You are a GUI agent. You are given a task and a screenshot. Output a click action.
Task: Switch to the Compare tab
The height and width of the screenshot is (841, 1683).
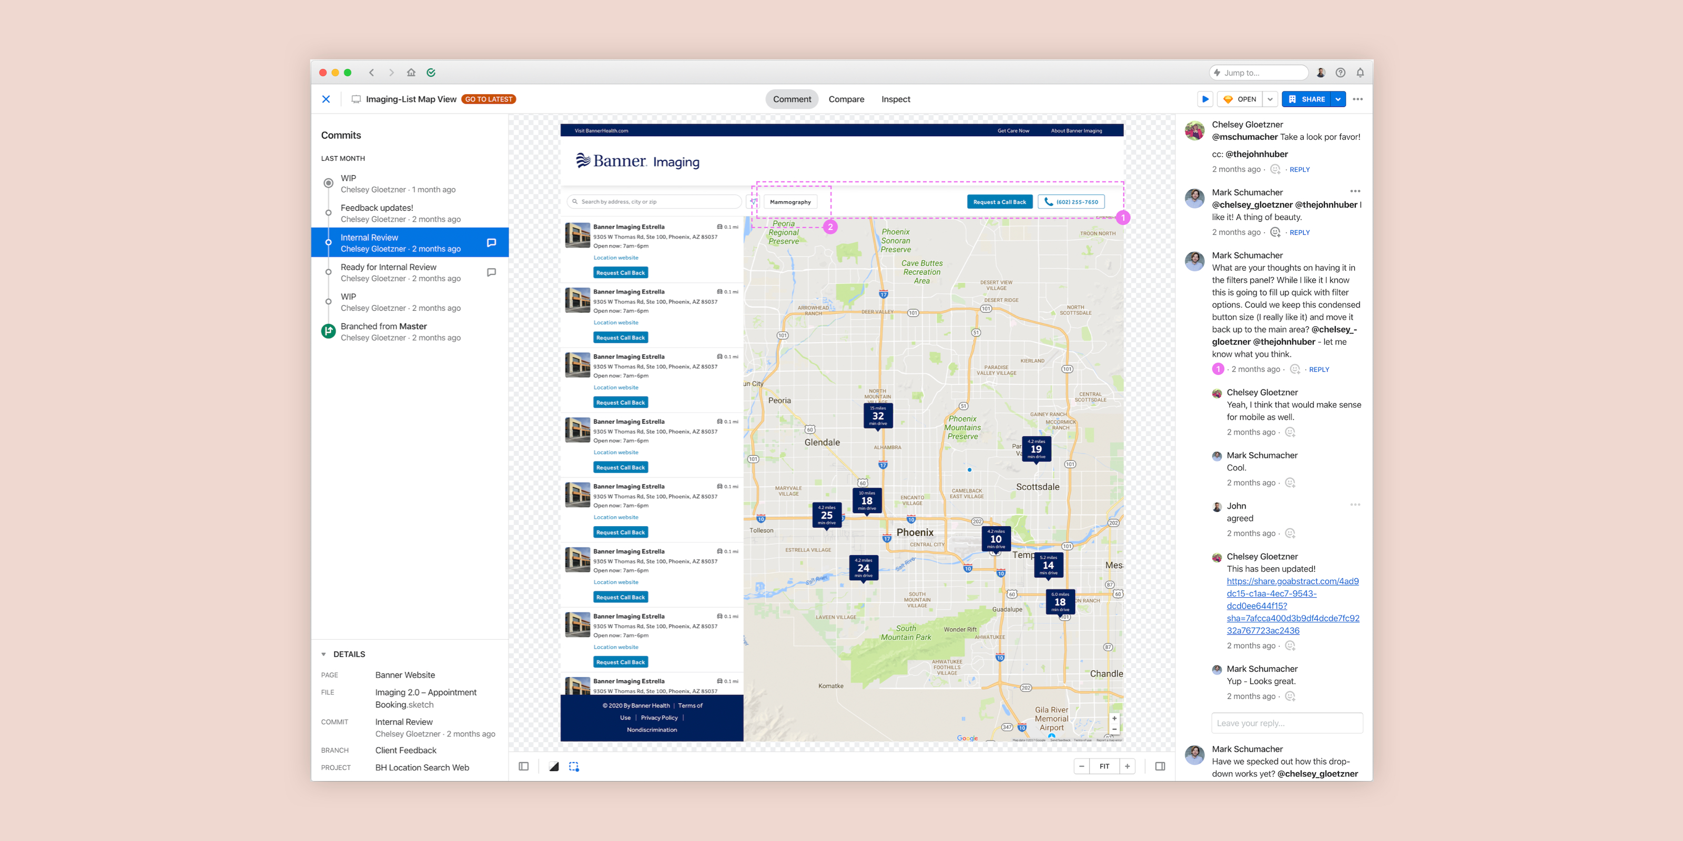coord(846,99)
